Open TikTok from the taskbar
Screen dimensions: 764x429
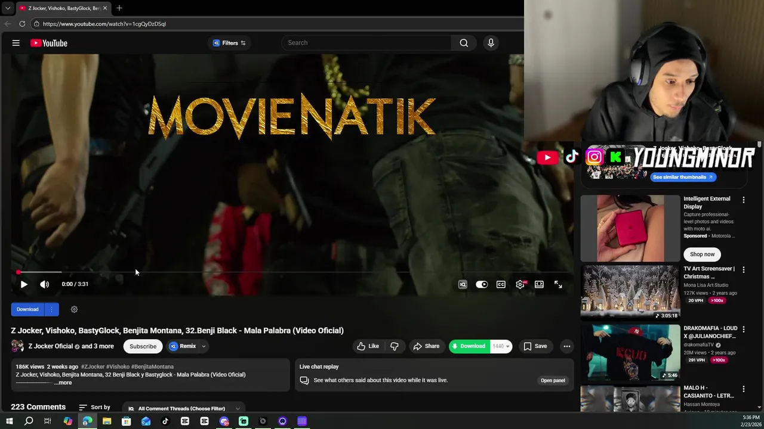click(165, 421)
